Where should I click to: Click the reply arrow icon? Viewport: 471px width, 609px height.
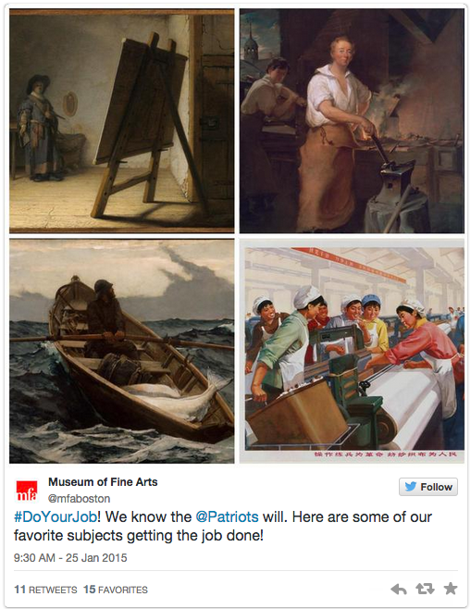(x=399, y=590)
